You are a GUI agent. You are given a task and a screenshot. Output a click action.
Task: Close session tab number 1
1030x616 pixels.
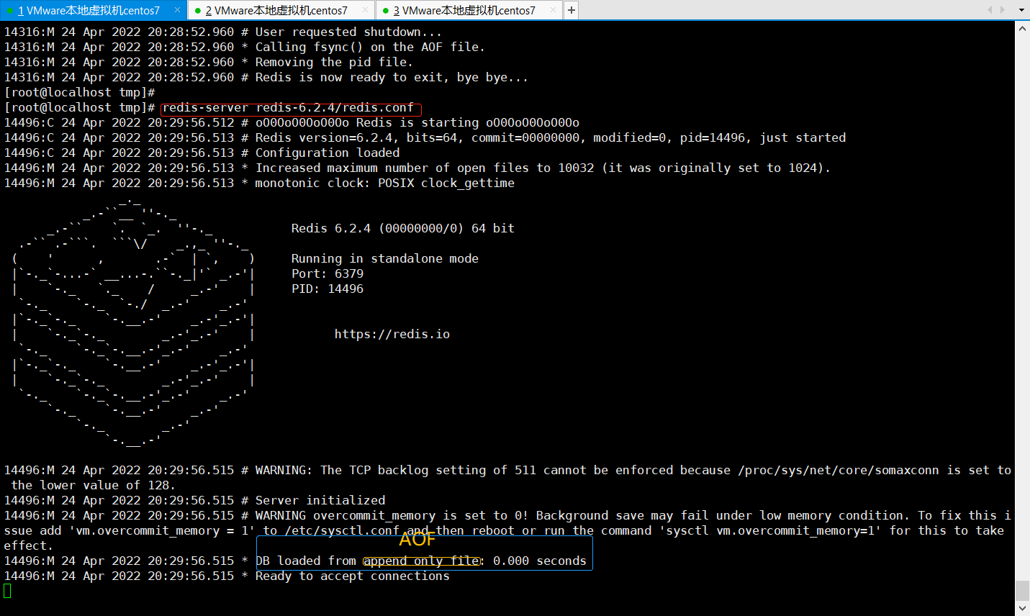click(x=177, y=10)
